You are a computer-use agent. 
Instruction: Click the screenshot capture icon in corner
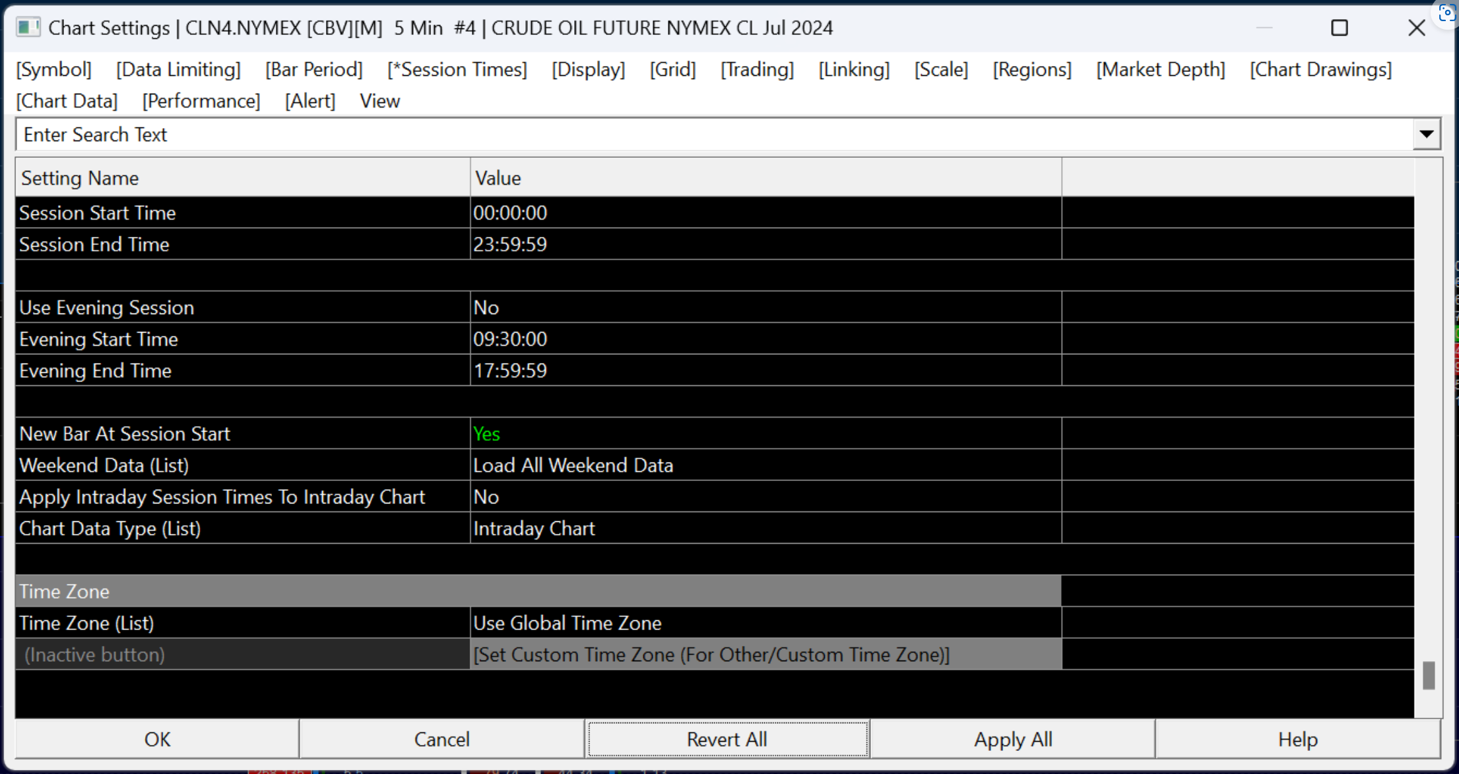pyautogui.click(x=1446, y=13)
